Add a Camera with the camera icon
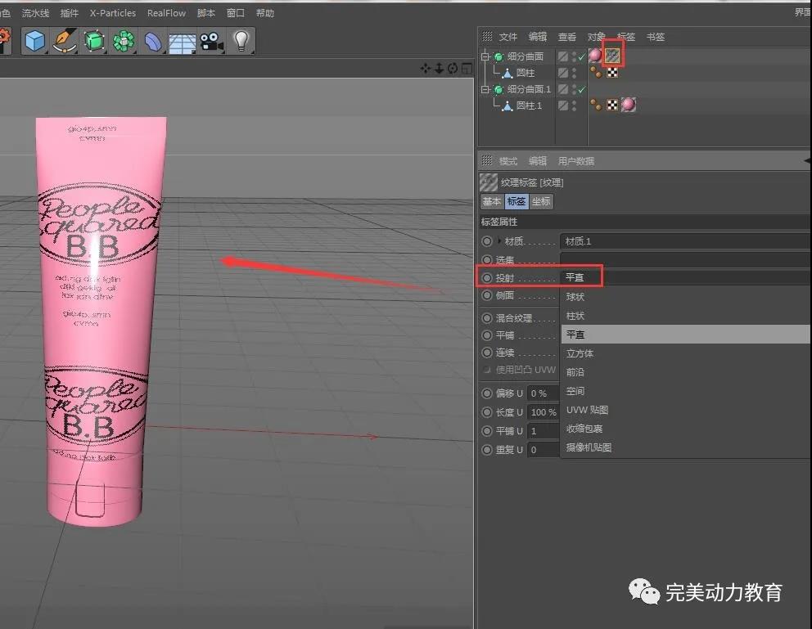Image resolution: width=812 pixels, height=629 pixels. 211,40
